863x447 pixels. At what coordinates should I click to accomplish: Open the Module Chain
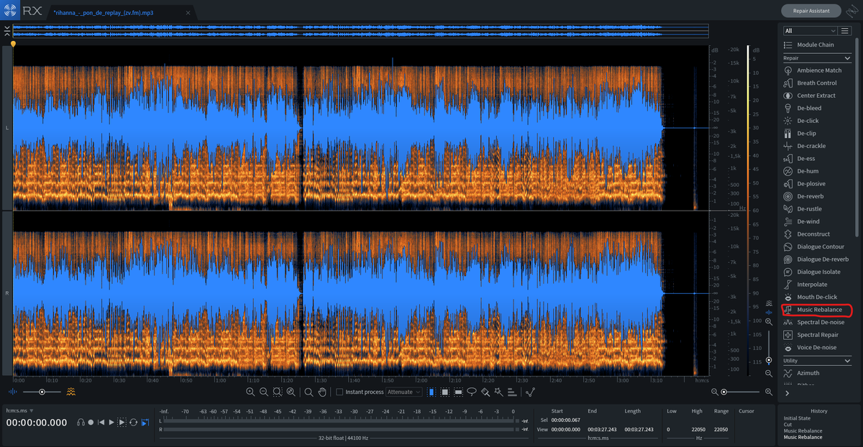tap(816, 45)
